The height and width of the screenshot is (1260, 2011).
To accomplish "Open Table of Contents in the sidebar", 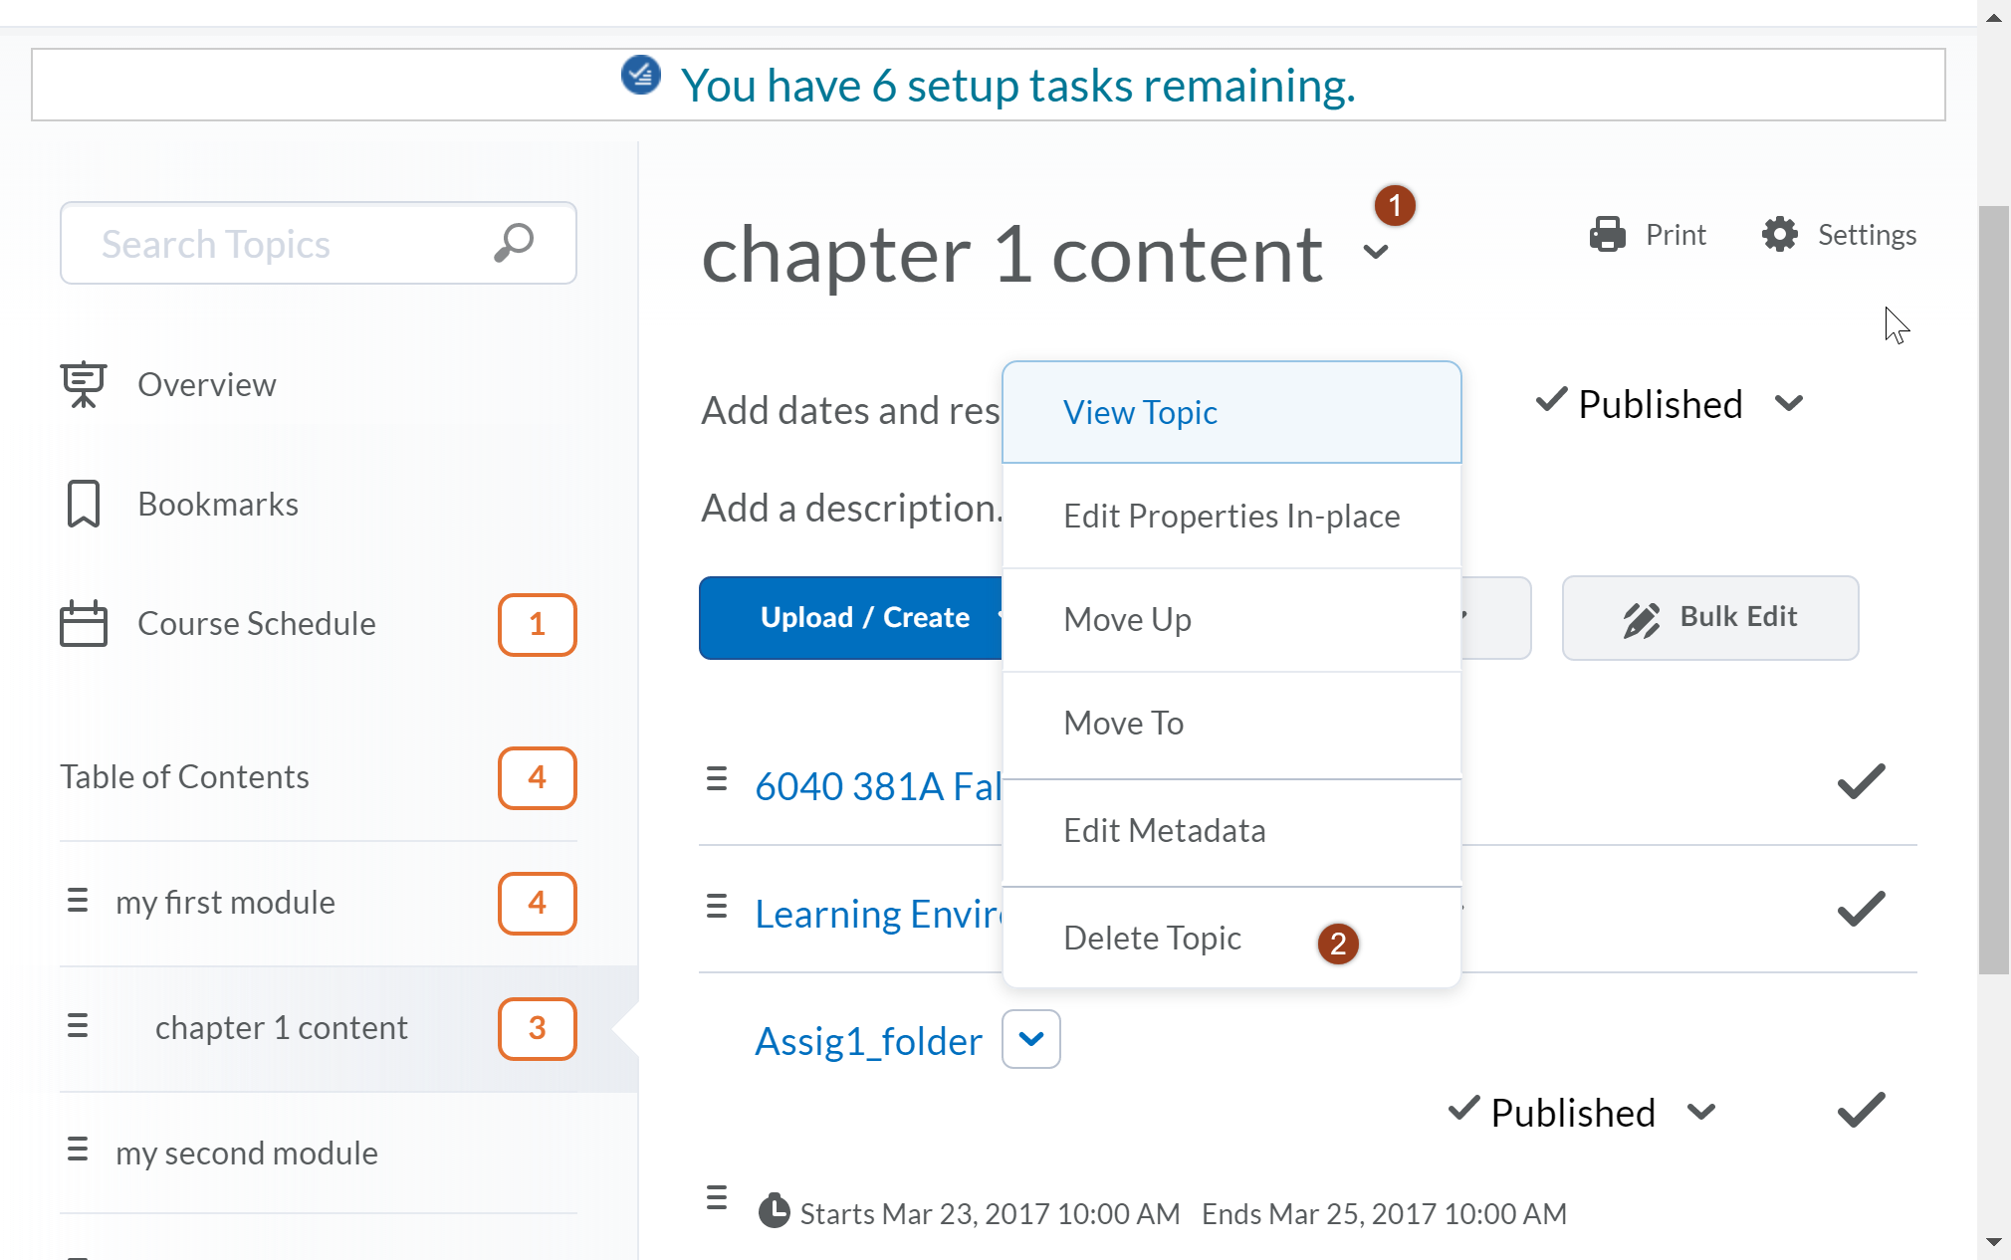I will [x=184, y=776].
